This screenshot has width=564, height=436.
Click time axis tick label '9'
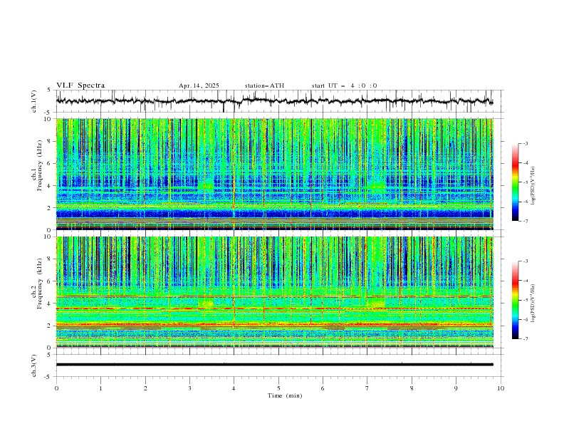[x=456, y=388]
